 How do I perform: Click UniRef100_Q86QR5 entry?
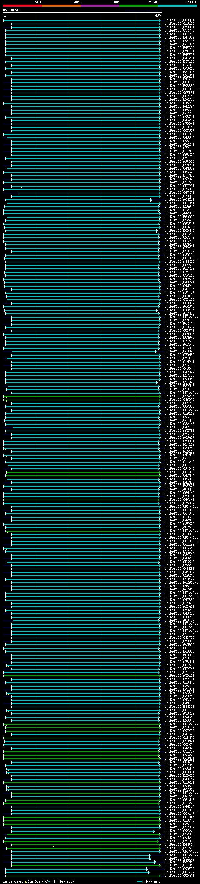179,400
